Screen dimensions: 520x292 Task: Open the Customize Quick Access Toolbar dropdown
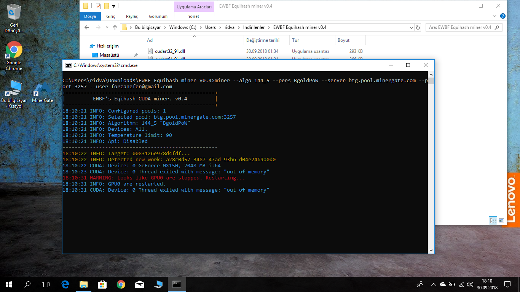click(114, 6)
